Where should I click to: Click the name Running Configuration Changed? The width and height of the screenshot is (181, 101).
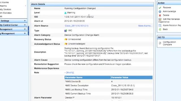point(80,8)
